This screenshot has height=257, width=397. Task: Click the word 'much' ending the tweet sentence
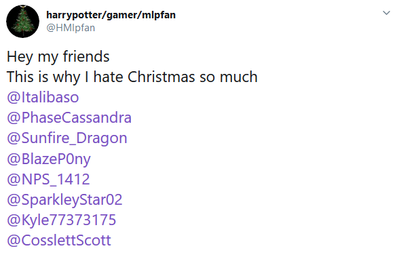(238, 77)
